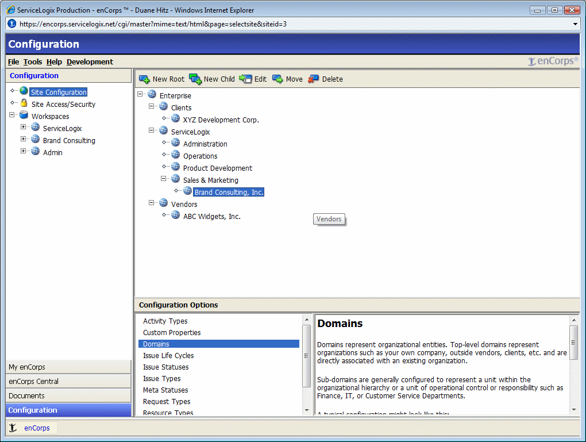This screenshot has width=586, height=442.
Task: Switch to the enCorps Central panel
Action: pos(68,381)
